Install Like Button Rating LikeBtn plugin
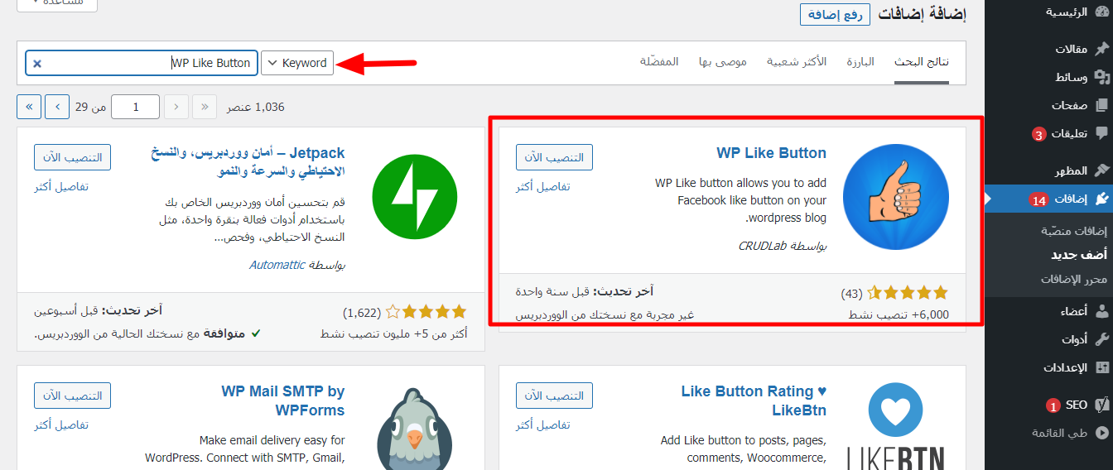This screenshot has width=1113, height=470. [x=554, y=396]
